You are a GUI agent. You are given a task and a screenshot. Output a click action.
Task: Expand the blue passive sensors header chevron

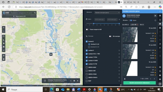(x=160, y=11)
